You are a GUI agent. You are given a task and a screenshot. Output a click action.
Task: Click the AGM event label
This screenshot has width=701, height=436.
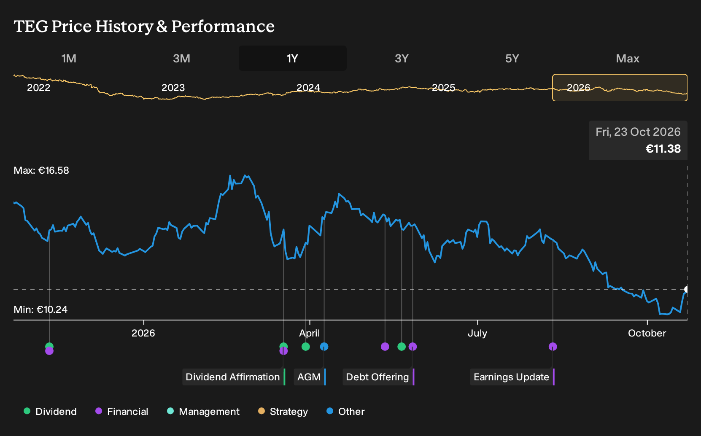[x=310, y=377]
